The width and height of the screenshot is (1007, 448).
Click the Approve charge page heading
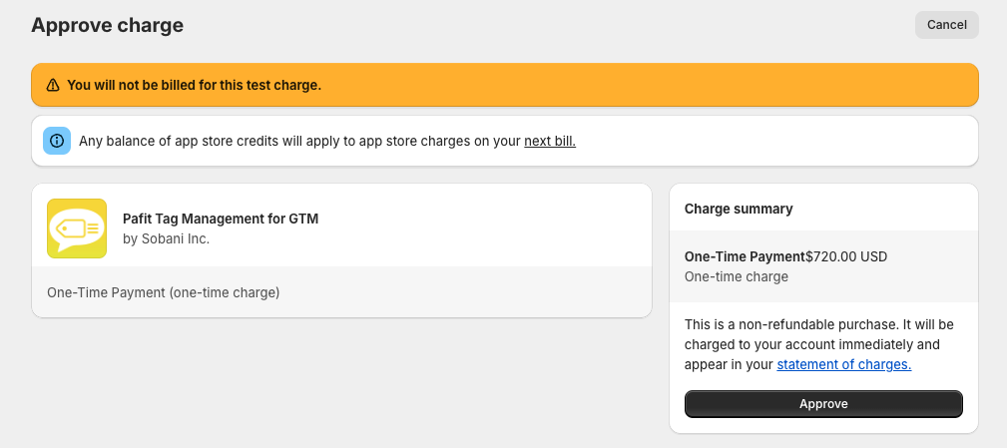tap(107, 25)
